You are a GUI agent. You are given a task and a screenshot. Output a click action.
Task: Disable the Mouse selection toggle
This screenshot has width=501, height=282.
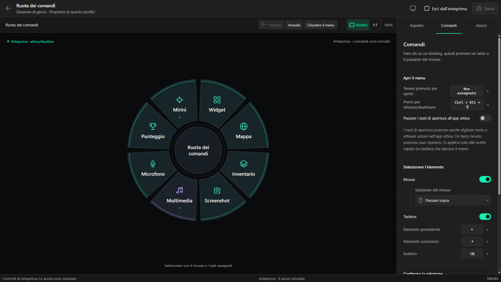485,179
